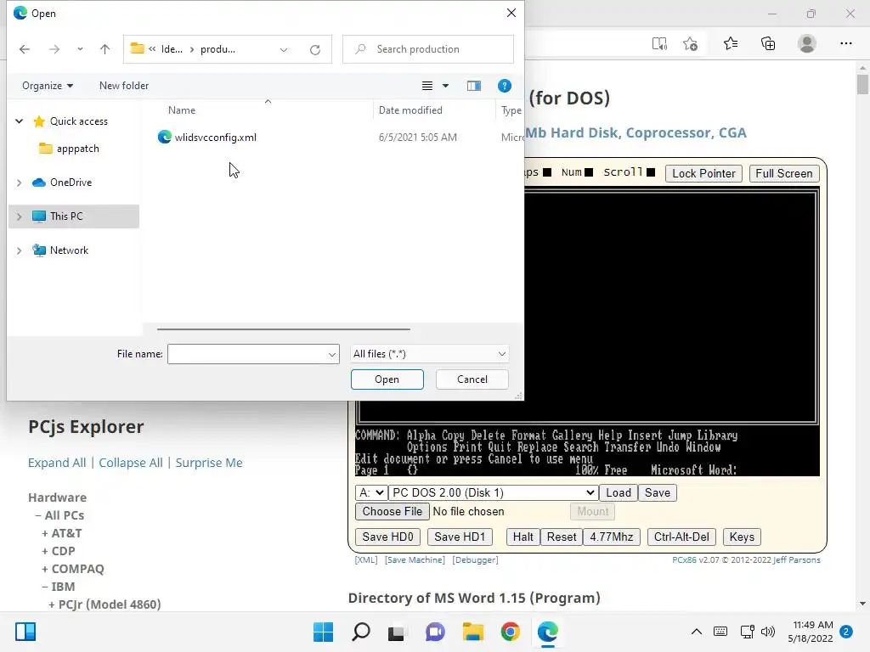The image size is (870, 652).
Task: Add page to favorites star icon
Action: click(x=690, y=44)
